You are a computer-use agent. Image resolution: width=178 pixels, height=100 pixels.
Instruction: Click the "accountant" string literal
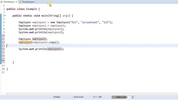click(90, 22)
